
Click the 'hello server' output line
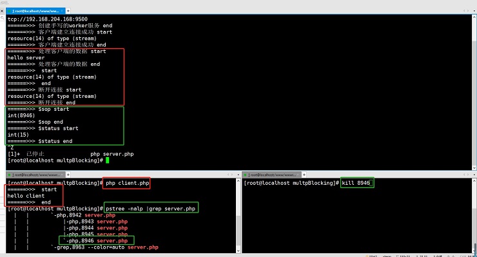point(26,58)
